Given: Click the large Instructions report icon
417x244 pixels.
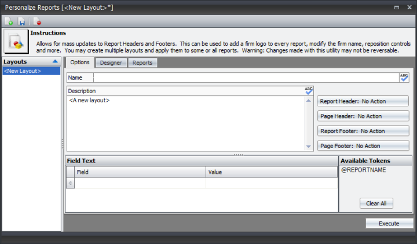Looking at the screenshot, I should coord(16,43).
